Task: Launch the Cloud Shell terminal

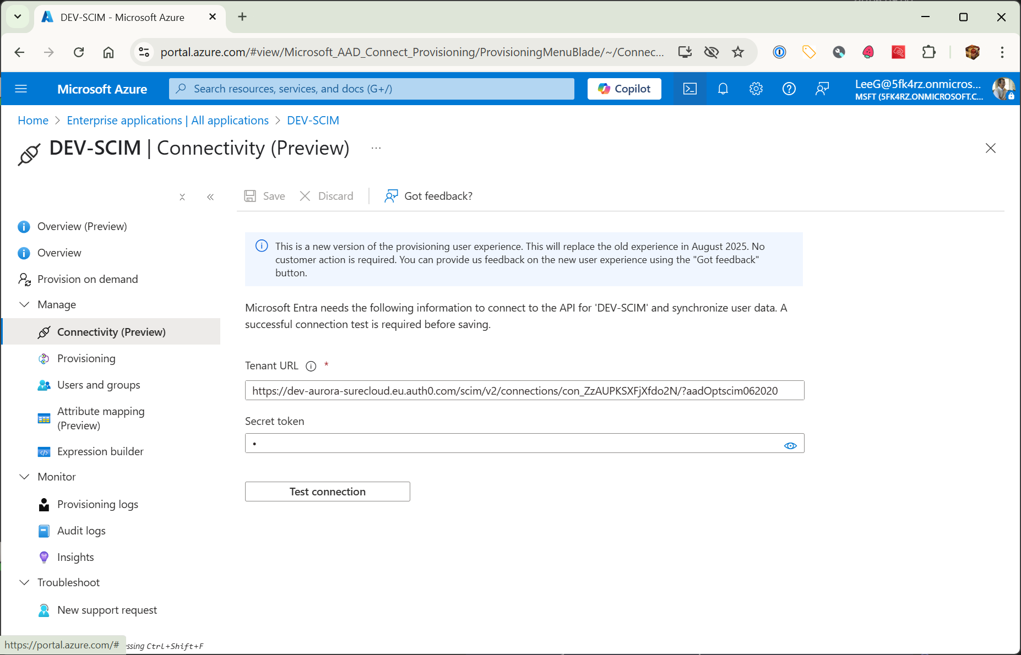Action: [x=689, y=89]
